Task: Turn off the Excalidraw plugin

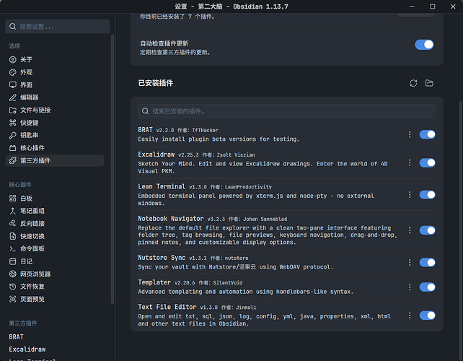Action: [427, 163]
